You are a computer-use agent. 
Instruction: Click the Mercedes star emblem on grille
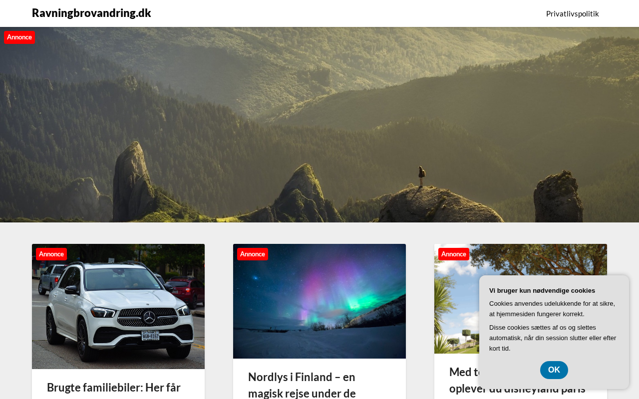[x=149, y=317]
